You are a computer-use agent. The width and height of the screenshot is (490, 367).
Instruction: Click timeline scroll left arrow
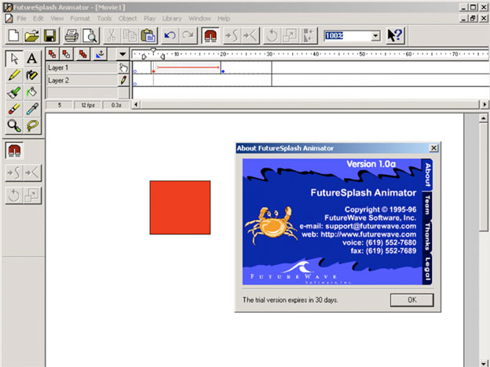(136, 104)
